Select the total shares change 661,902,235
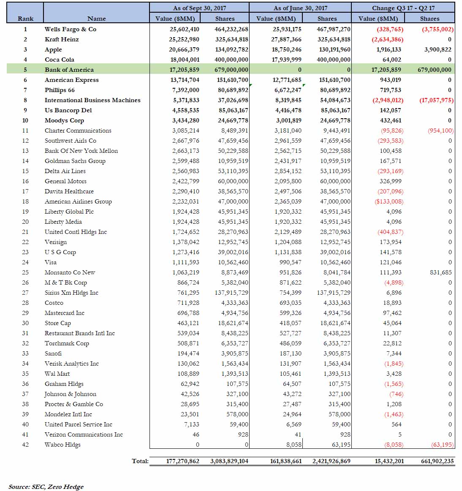The width and height of the screenshot is (462, 491). point(437,461)
